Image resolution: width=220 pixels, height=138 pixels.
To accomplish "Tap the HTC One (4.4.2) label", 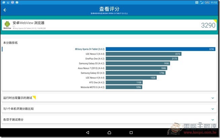I will tap(97, 82).
